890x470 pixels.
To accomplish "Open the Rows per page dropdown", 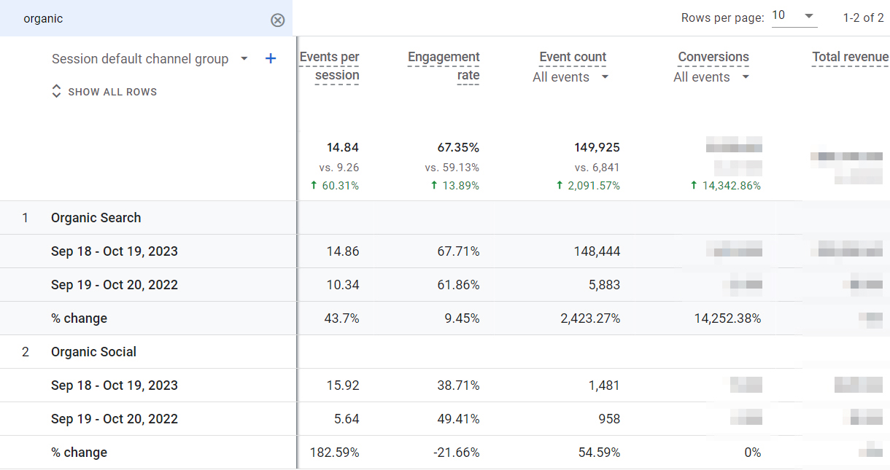I will pyautogui.click(x=794, y=16).
